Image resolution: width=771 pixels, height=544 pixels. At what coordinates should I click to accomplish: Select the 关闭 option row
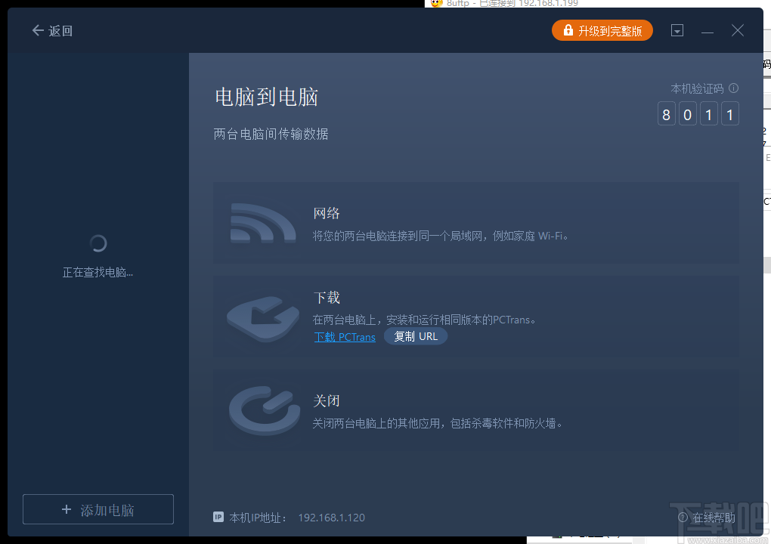[476, 410]
